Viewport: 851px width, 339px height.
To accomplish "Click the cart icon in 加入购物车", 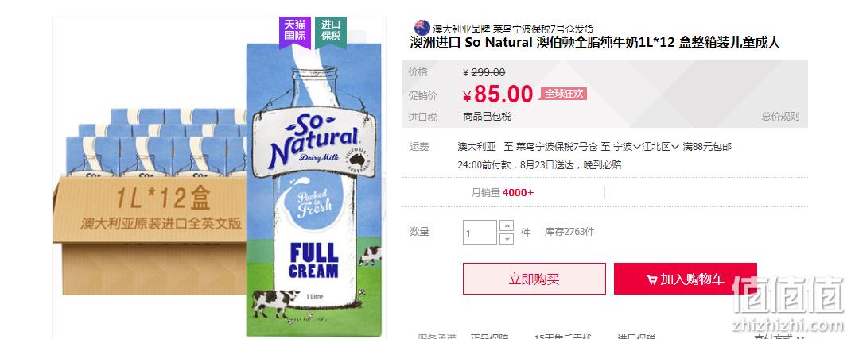I will [x=652, y=279].
